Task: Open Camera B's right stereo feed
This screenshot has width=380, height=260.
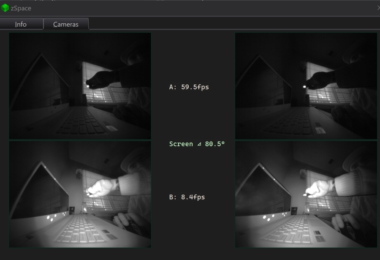Action: click(306, 194)
